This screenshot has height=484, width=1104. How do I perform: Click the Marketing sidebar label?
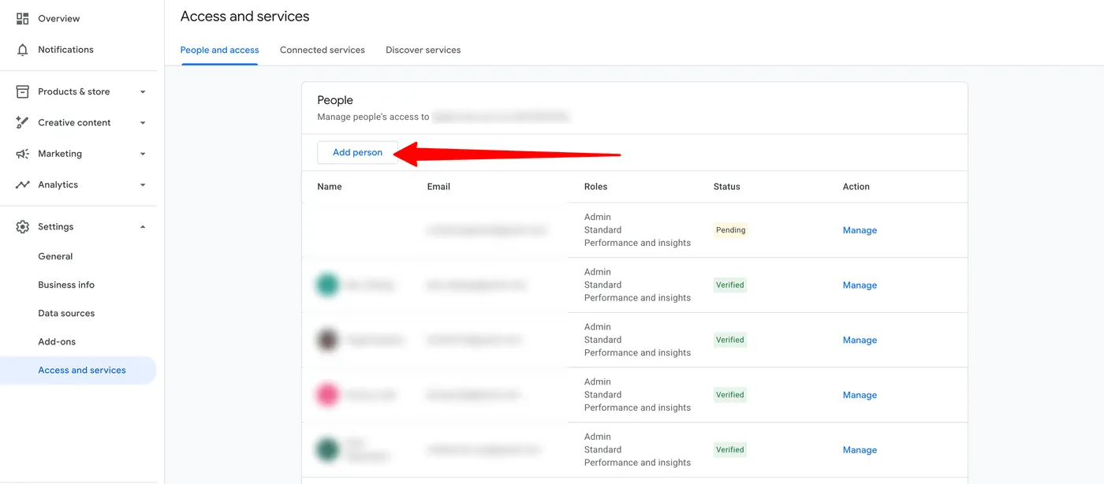point(60,154)
